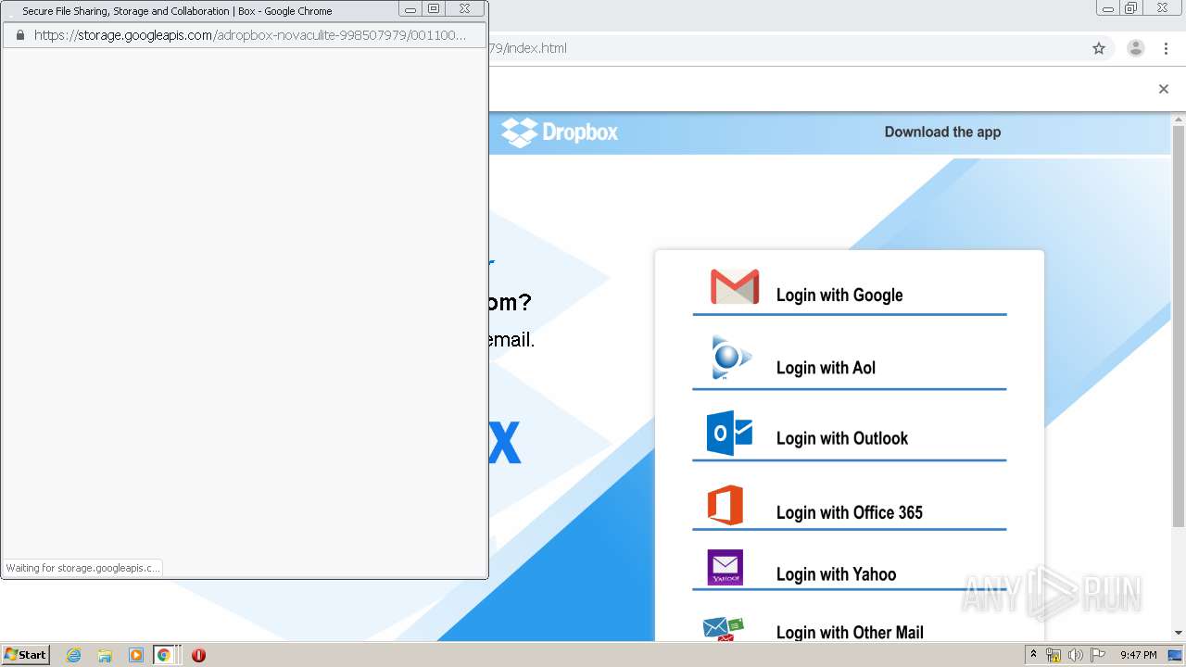Click scrollbar up arrow
Viewport: 1186px width, 667px height.
[1179, 119]
